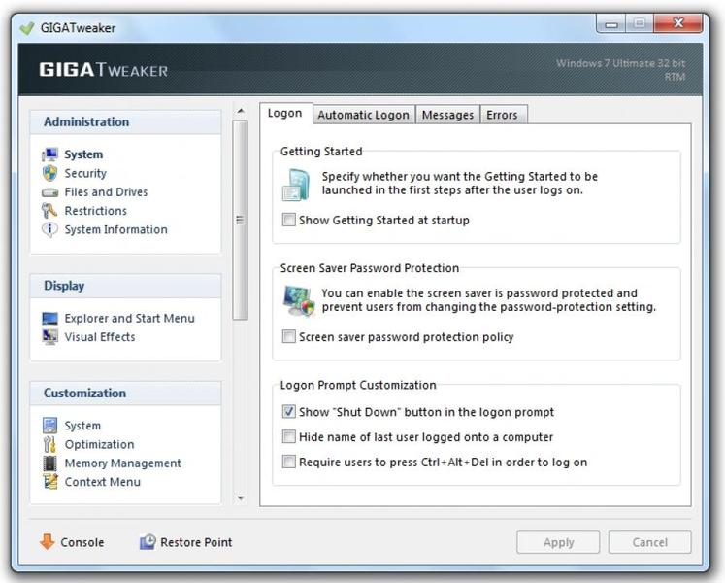Click the System Information info icon
The image size is (725, 583).
(49, 229)
